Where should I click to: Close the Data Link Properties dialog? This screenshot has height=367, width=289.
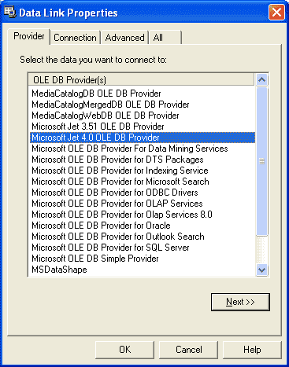tap(276, 12)
